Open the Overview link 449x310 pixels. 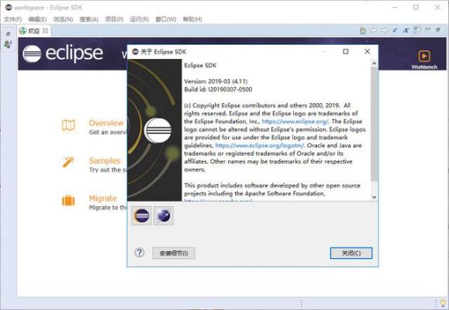point(106,122)
